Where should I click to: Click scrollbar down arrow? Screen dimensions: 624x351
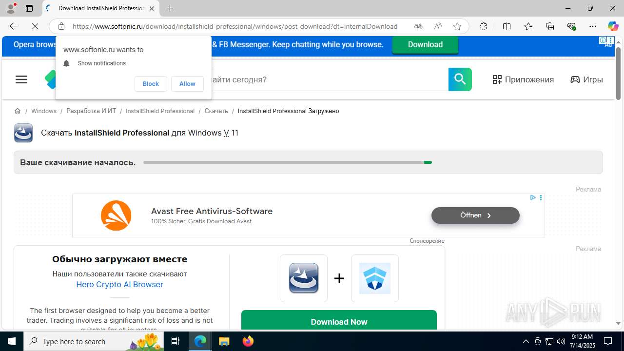618,323
